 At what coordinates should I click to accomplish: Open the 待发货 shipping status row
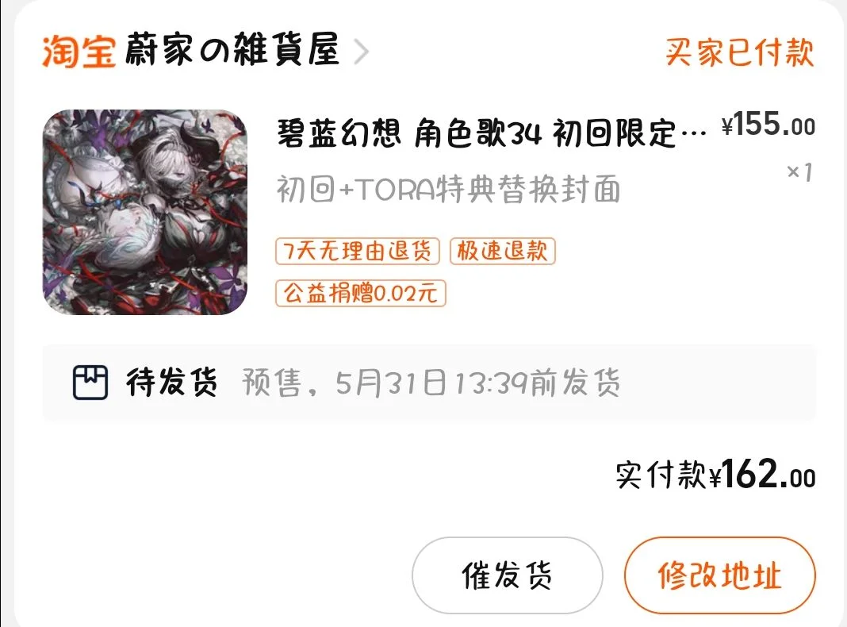click(429, 383)
